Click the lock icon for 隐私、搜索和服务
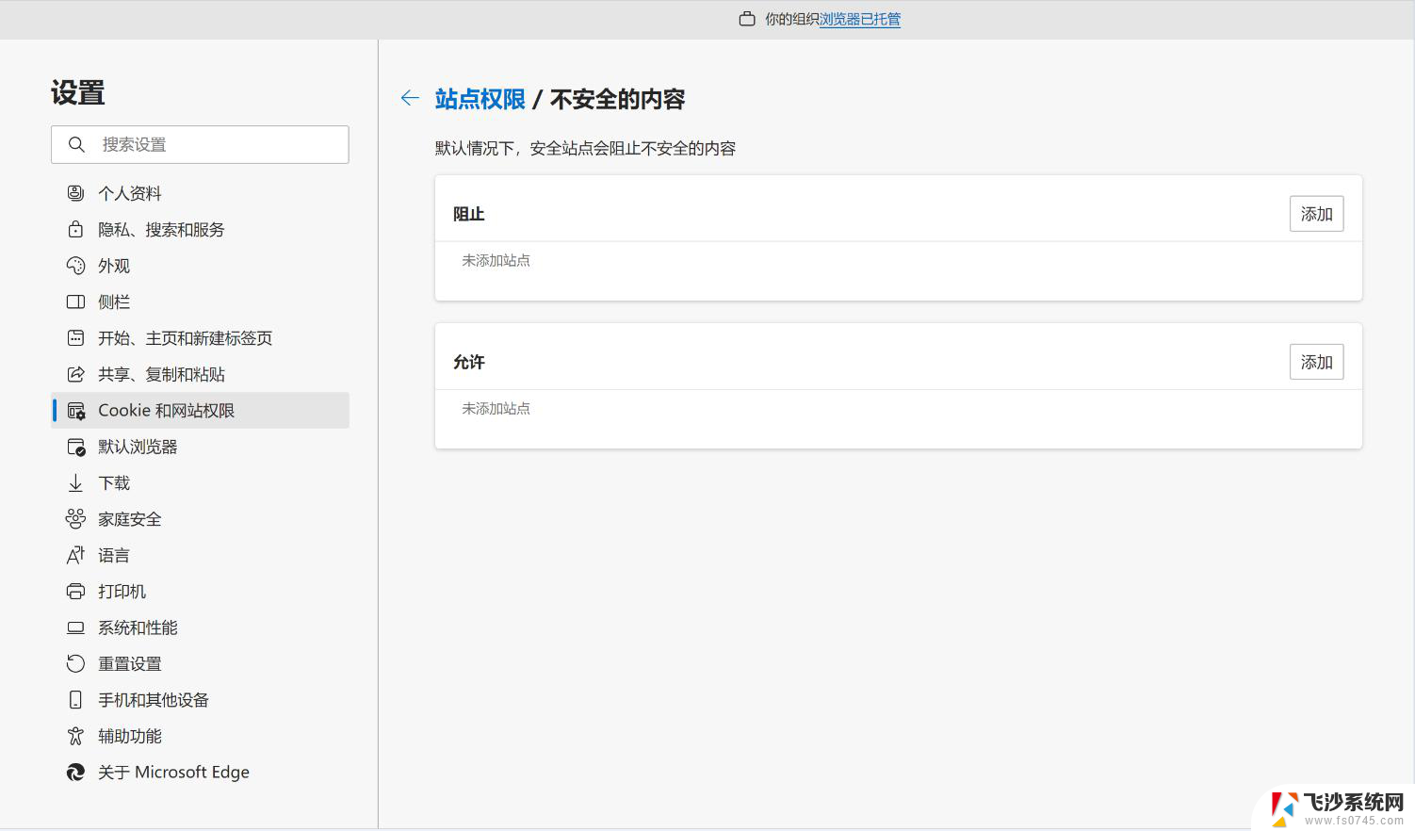Screen dimensions: 1415x831 click(x=75, y=229)
